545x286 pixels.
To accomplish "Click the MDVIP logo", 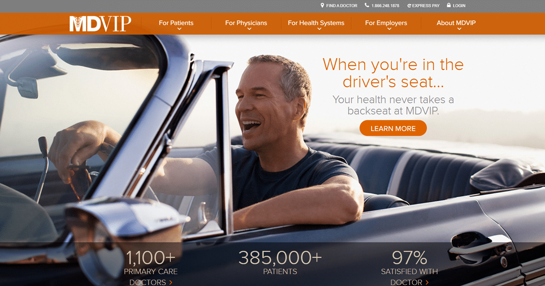I will [x=100, y=23].
